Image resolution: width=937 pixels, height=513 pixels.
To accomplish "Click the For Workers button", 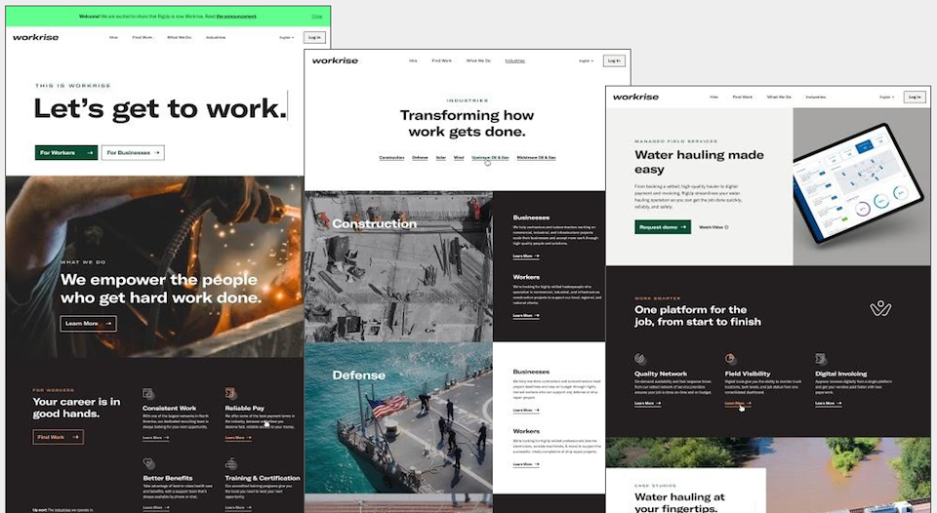I will click(x=66, y=153).
